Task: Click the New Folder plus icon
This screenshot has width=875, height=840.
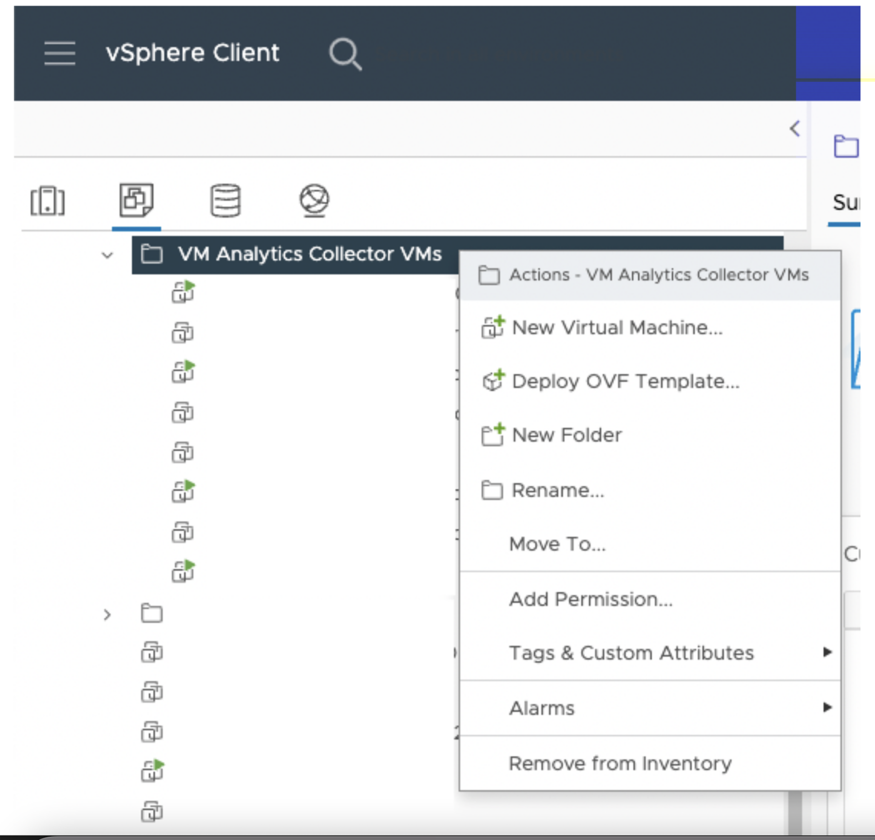Action: tap(492, 434)
